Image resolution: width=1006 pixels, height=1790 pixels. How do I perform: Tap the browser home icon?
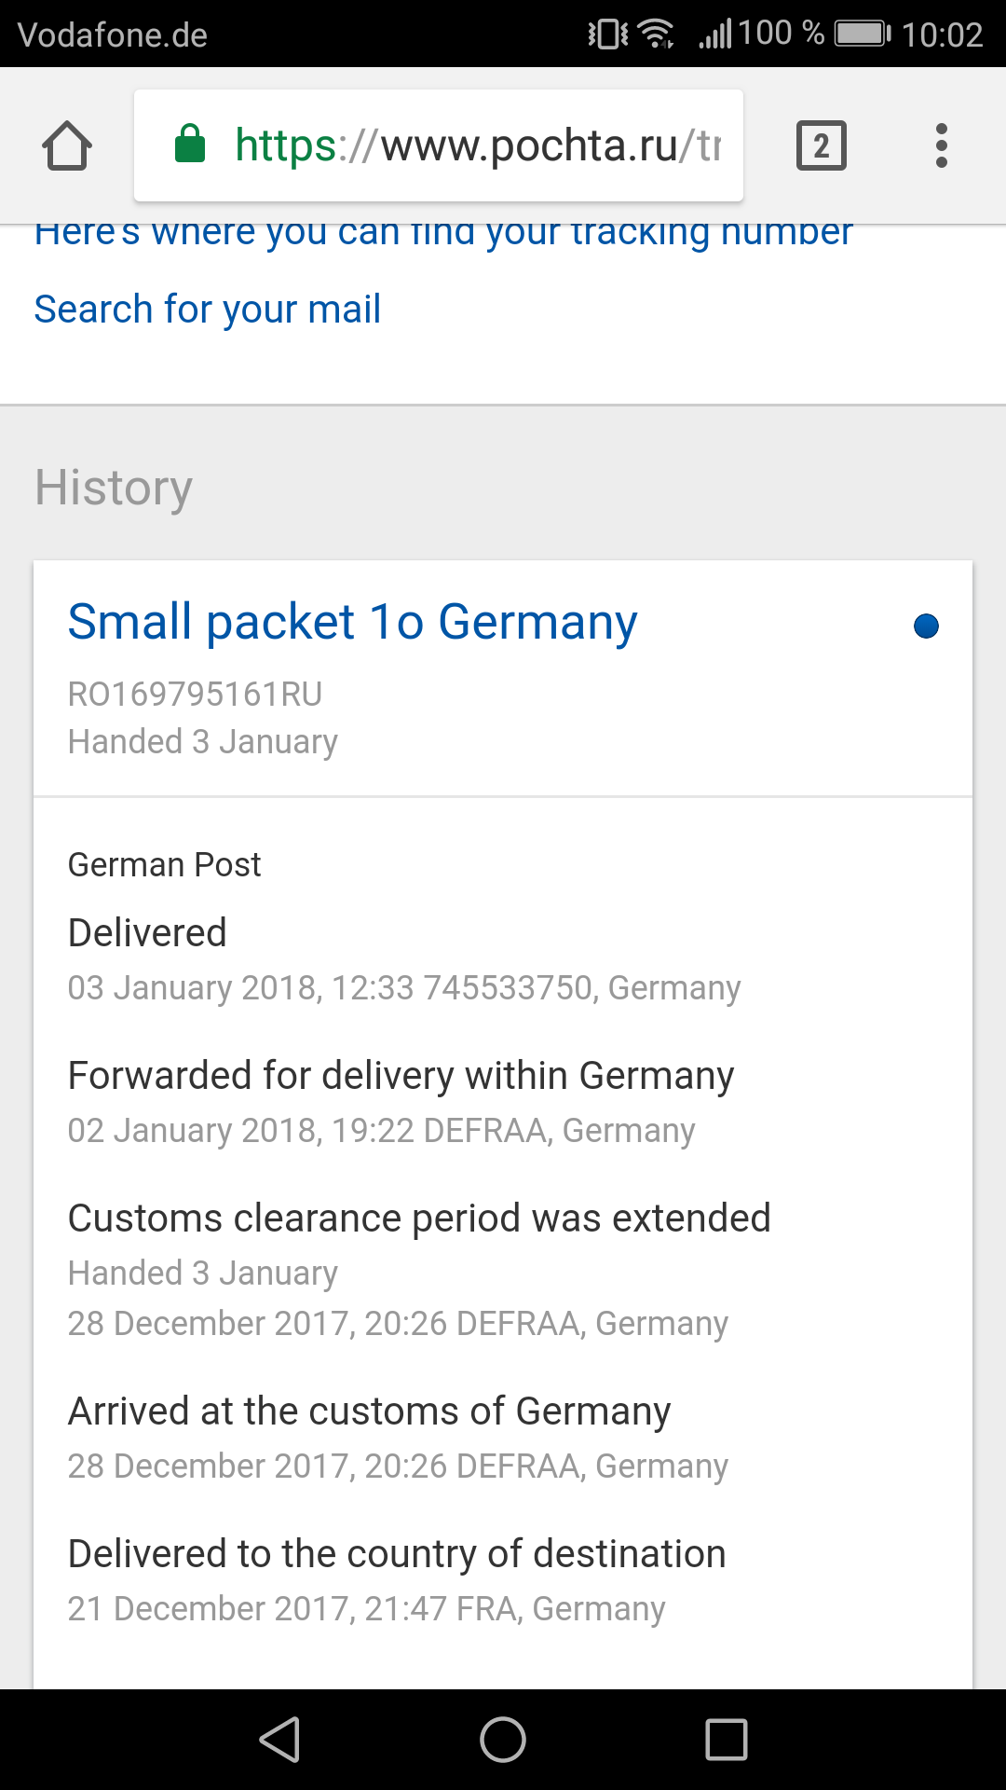coord(67,146)
